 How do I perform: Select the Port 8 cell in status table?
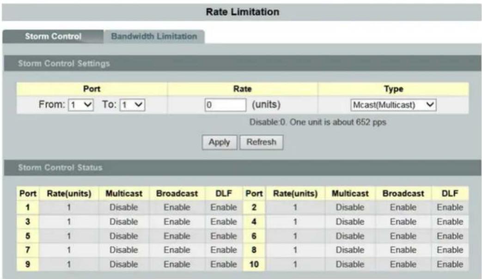coord(254,250)
